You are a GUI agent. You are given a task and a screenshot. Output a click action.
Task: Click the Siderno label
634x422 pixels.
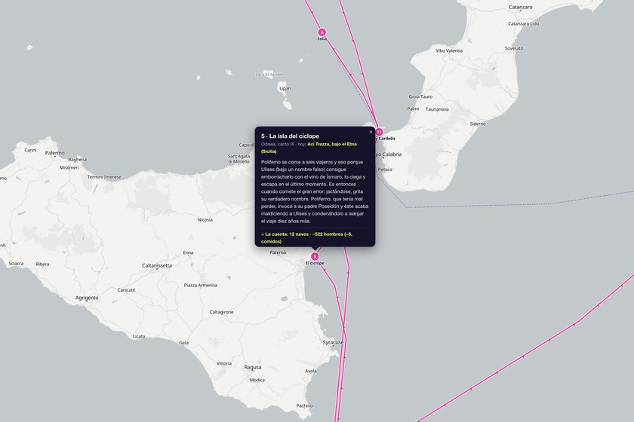coord(478,124)
